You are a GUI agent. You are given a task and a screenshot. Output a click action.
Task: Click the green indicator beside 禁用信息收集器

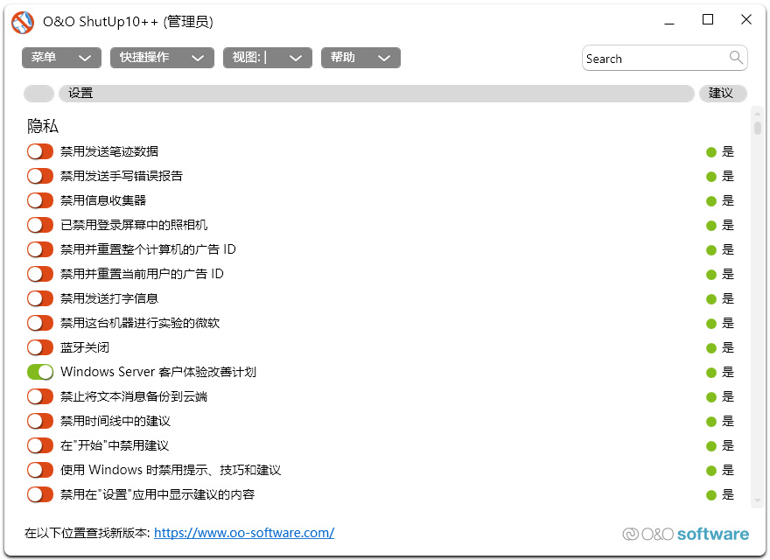click(x=710, y=200)
